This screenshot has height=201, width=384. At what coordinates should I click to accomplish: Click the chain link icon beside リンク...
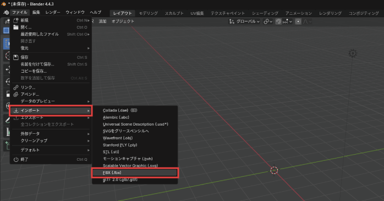coord(16,87)
